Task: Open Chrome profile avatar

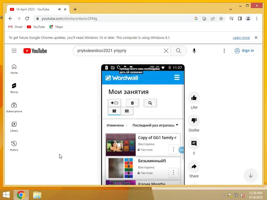Action: (x=248, y=18)
